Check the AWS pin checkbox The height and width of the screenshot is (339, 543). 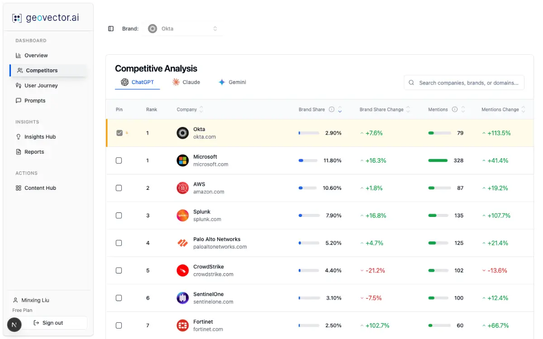(x=119, y=188)
